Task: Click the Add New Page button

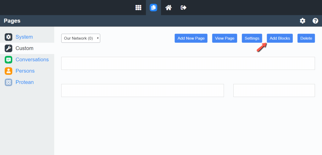Action: point(191,38)
